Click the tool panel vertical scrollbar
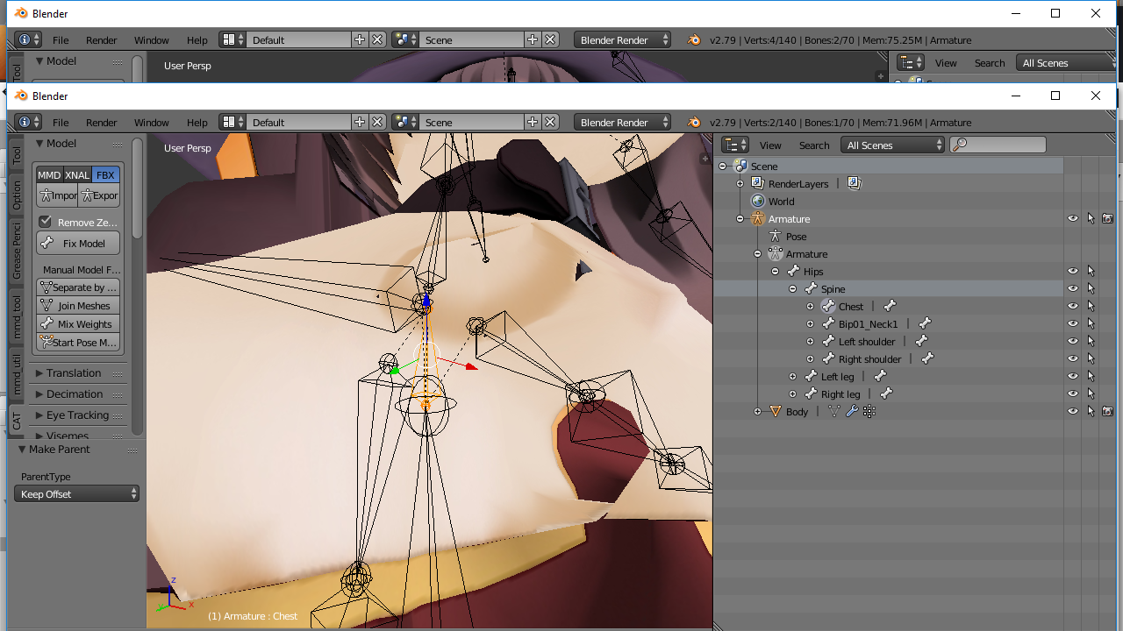 coord(138,188)
